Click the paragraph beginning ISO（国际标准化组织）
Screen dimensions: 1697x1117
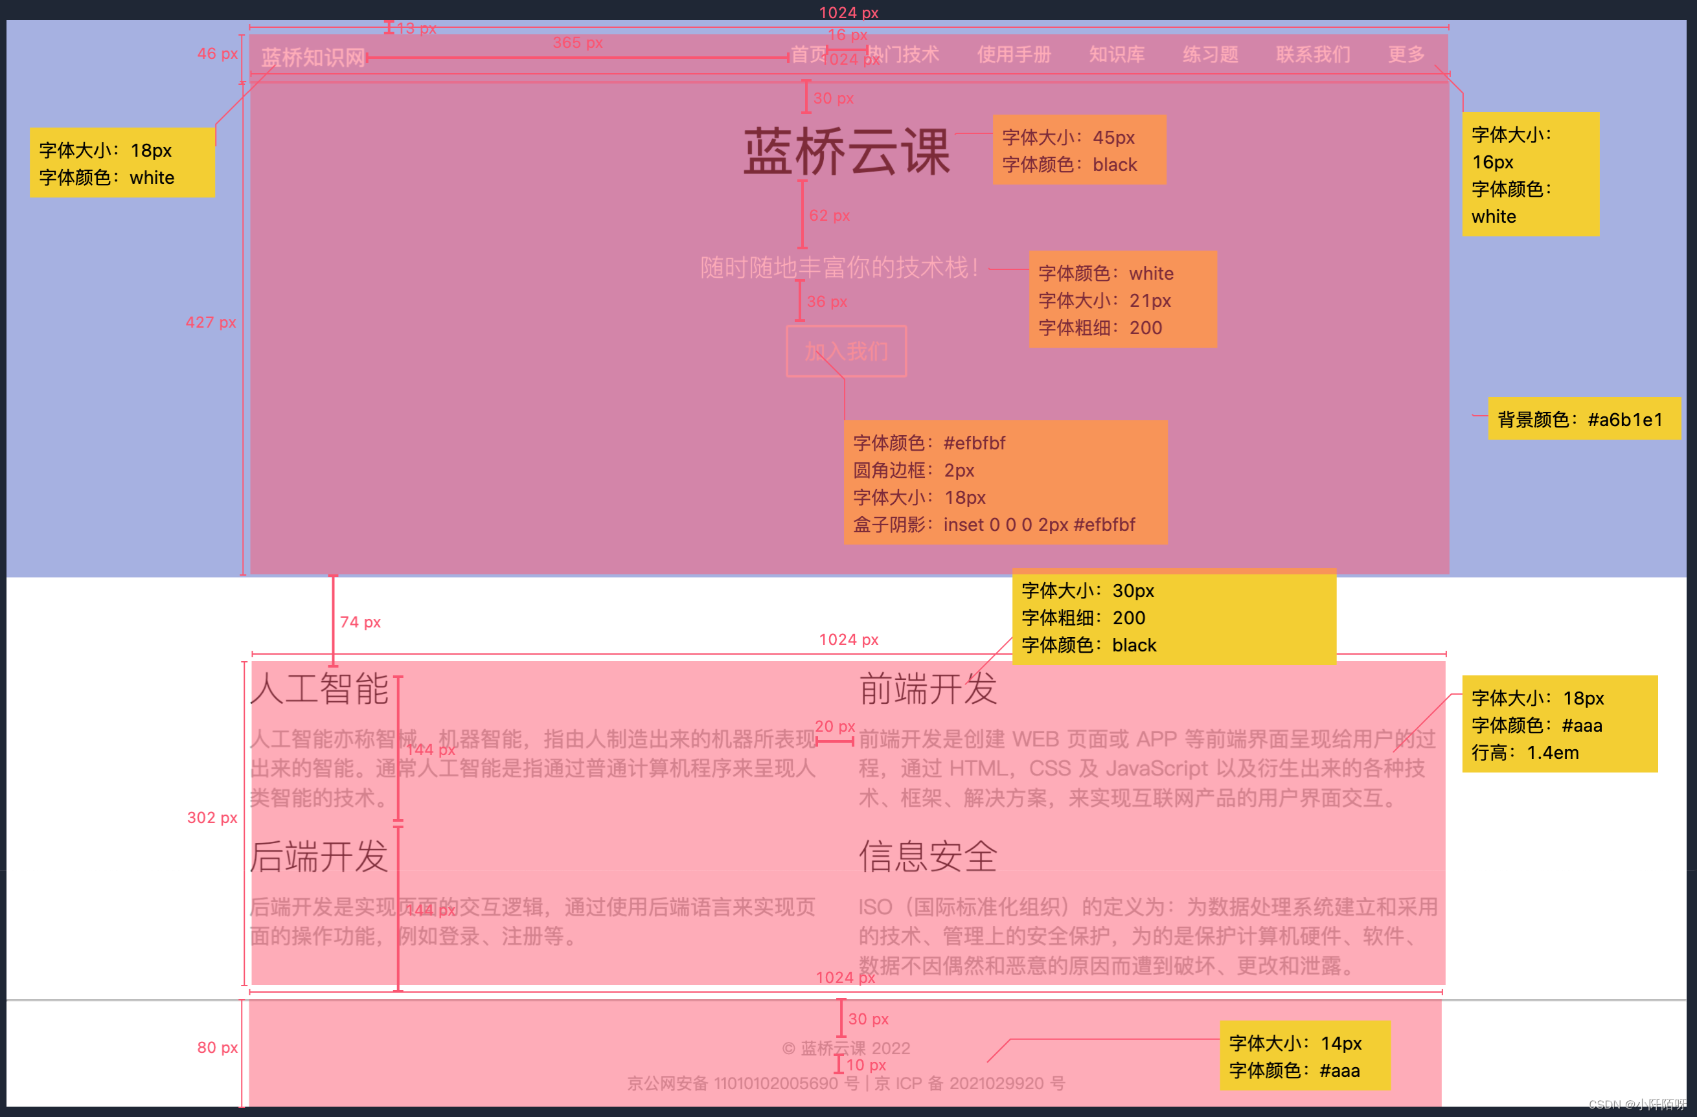pos(1148,936)
